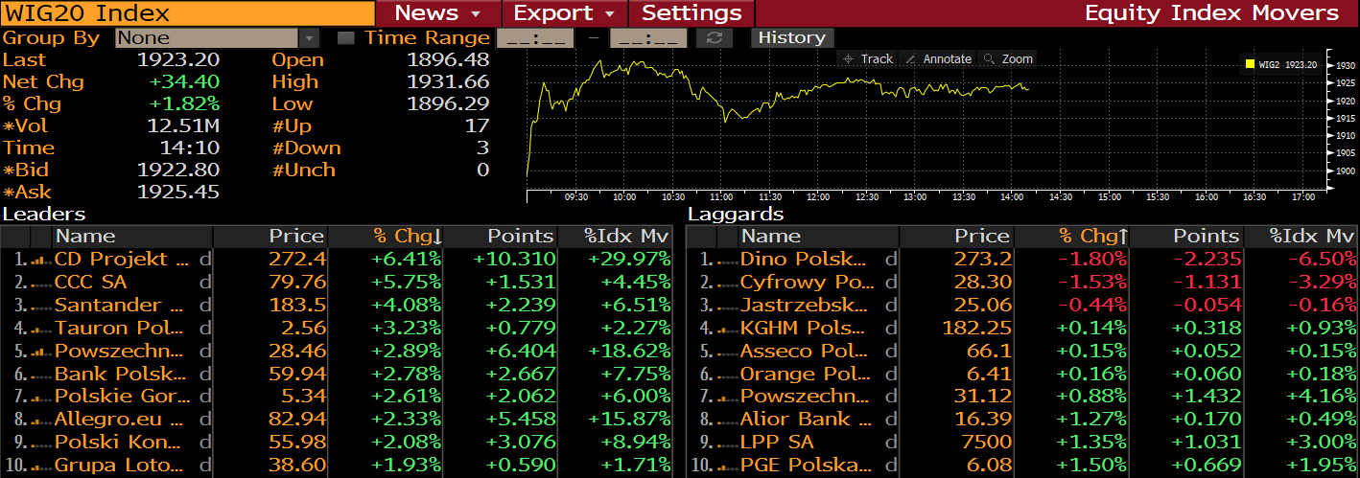1360x478 pixels.
Task: Open the mini chart icon for PGE Polska
Action: point(726,466)
